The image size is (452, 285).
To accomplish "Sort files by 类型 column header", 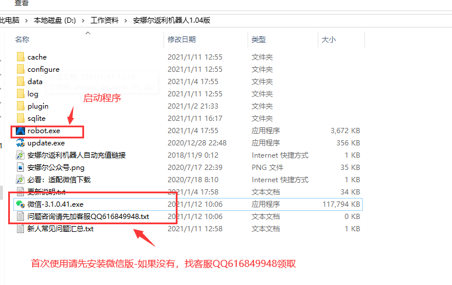I will point(259,40).
